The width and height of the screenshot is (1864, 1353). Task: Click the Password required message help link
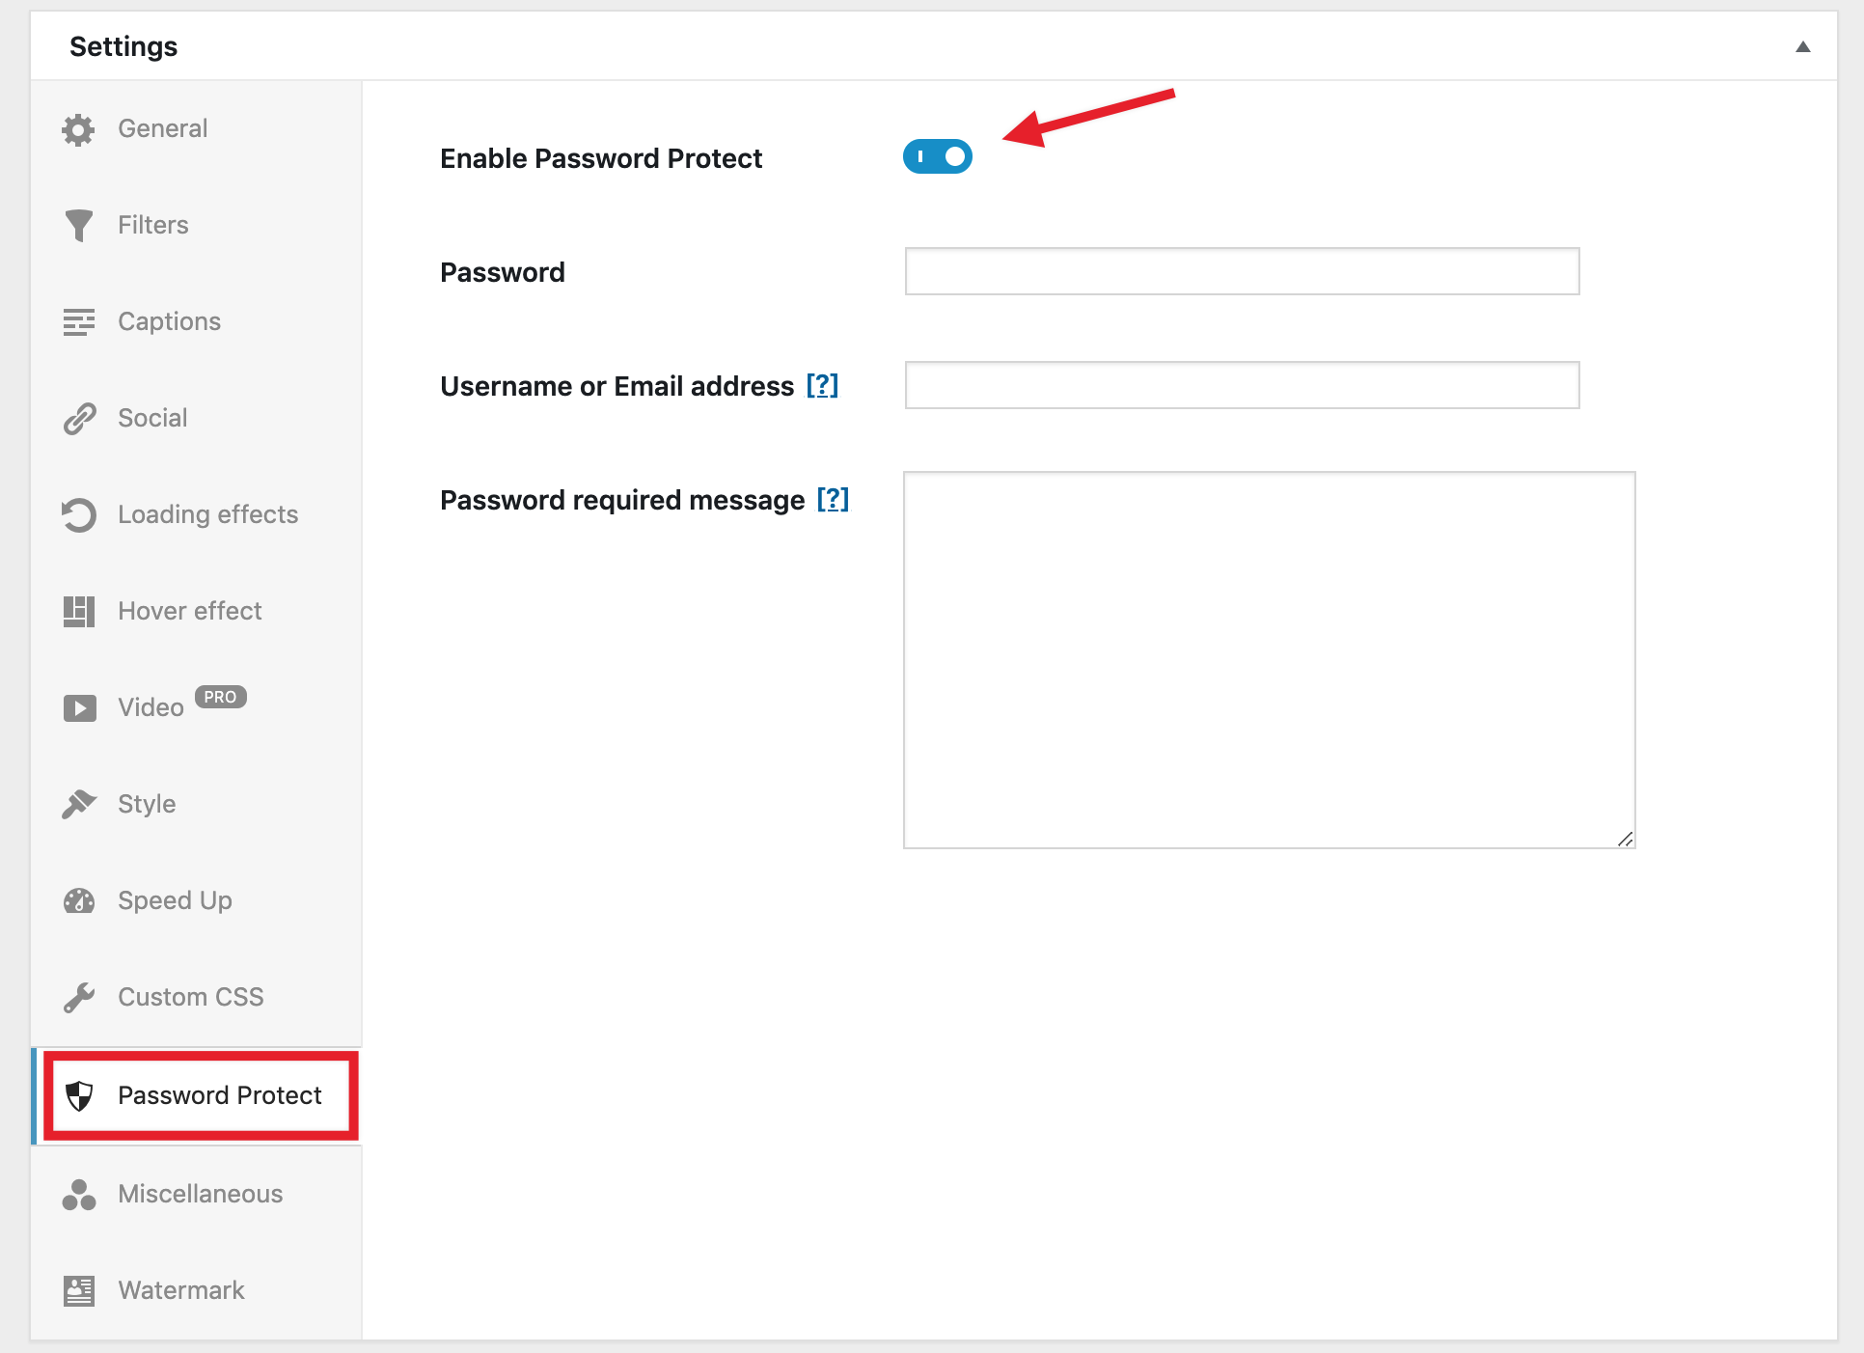(x=836, y=501)
